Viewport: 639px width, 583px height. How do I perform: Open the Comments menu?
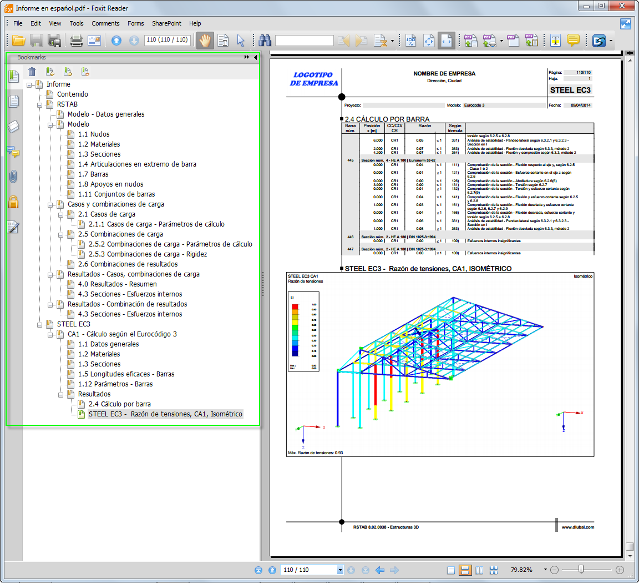pyautogui.click(x=105, y=23)
